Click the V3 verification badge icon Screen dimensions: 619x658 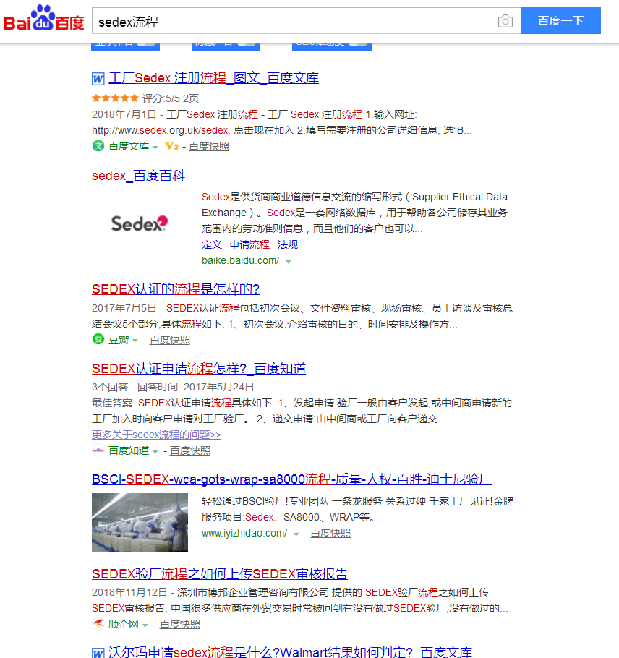pyautogui.click(x=171, y=146)
